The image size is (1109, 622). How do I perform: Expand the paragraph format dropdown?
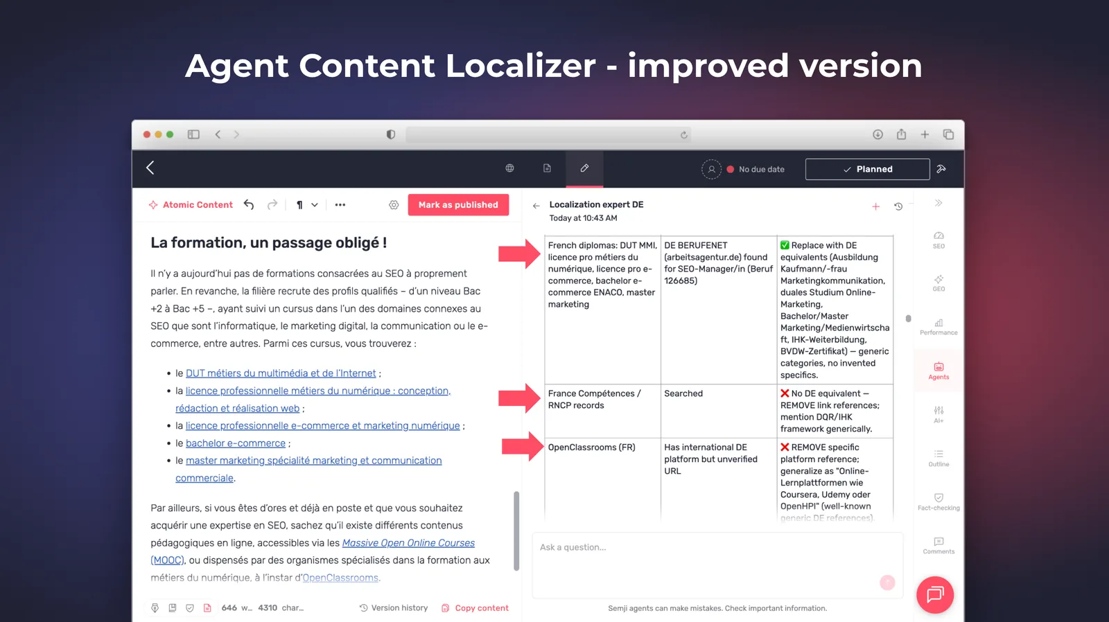(307, 205)
